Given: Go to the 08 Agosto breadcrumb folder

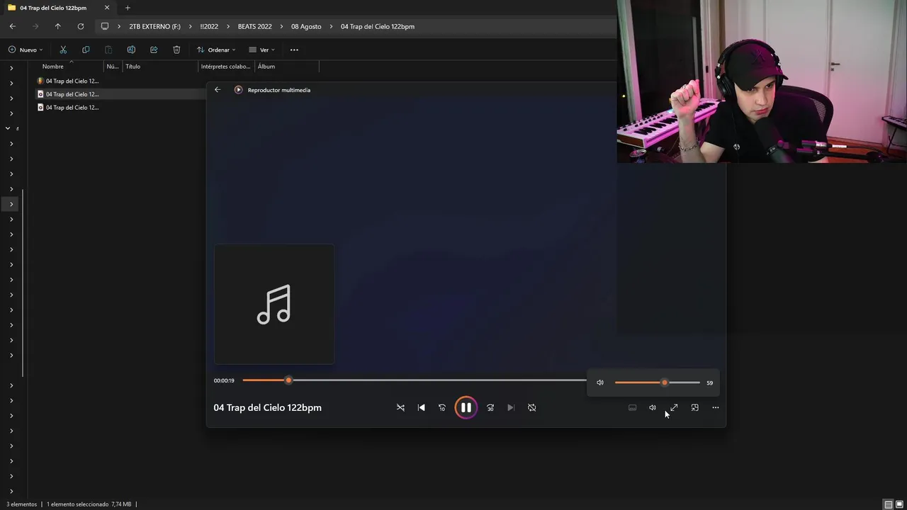Looking at the screenshot, I should (306, 26).
